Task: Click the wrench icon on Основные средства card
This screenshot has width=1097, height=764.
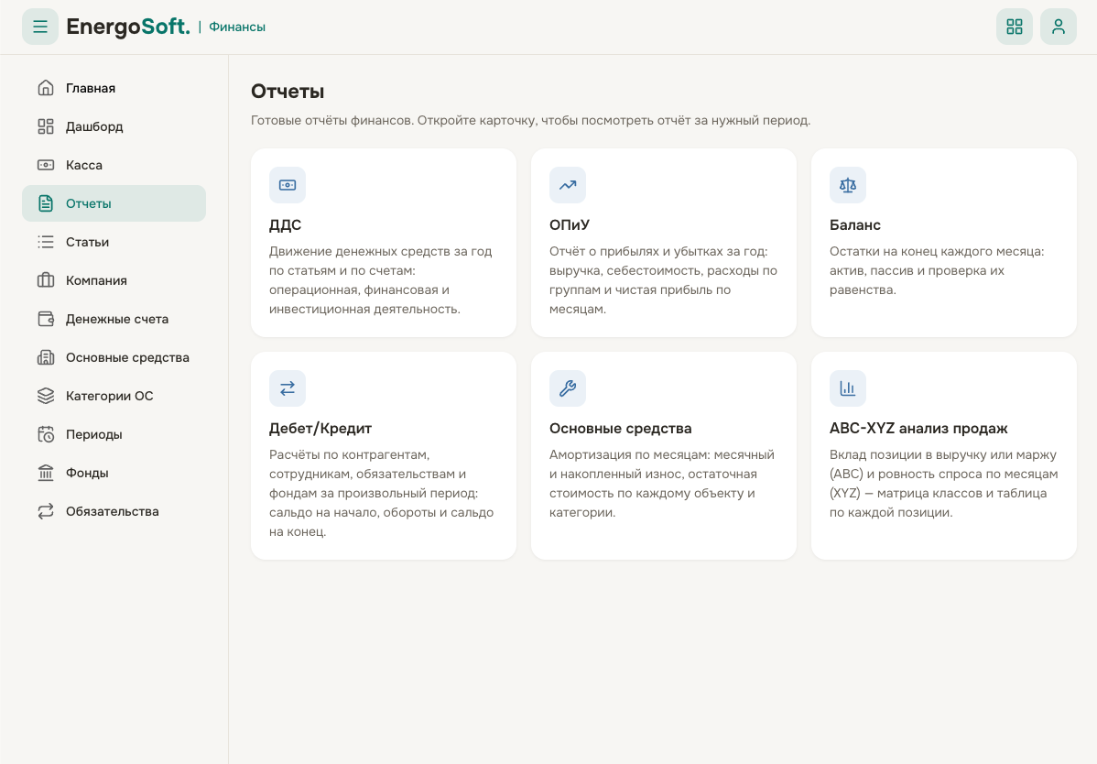Action: (568, 388)
